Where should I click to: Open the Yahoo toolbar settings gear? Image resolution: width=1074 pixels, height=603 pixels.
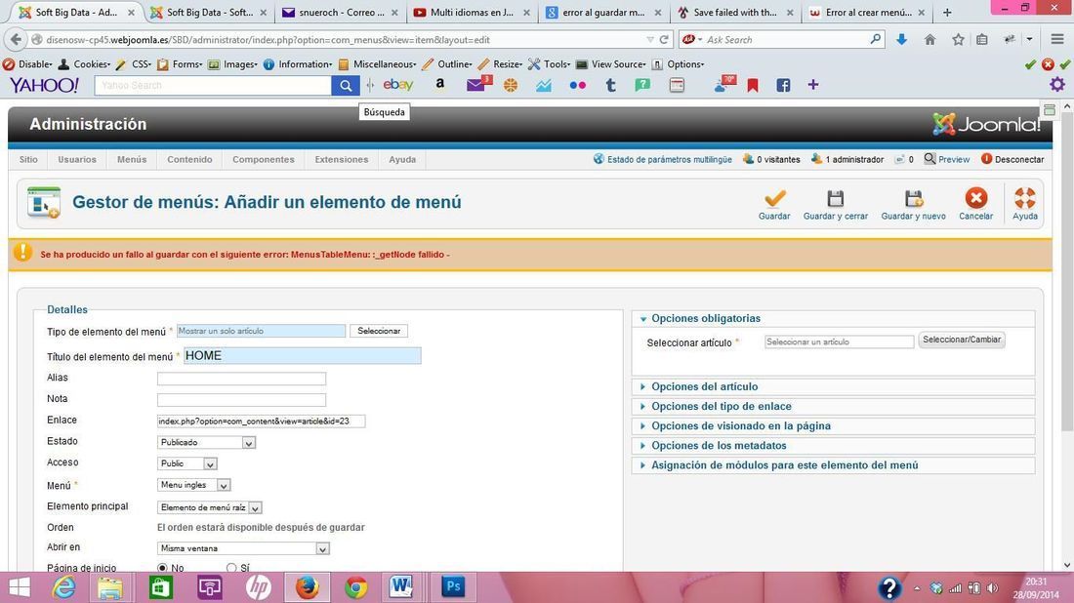point(1056,84)
